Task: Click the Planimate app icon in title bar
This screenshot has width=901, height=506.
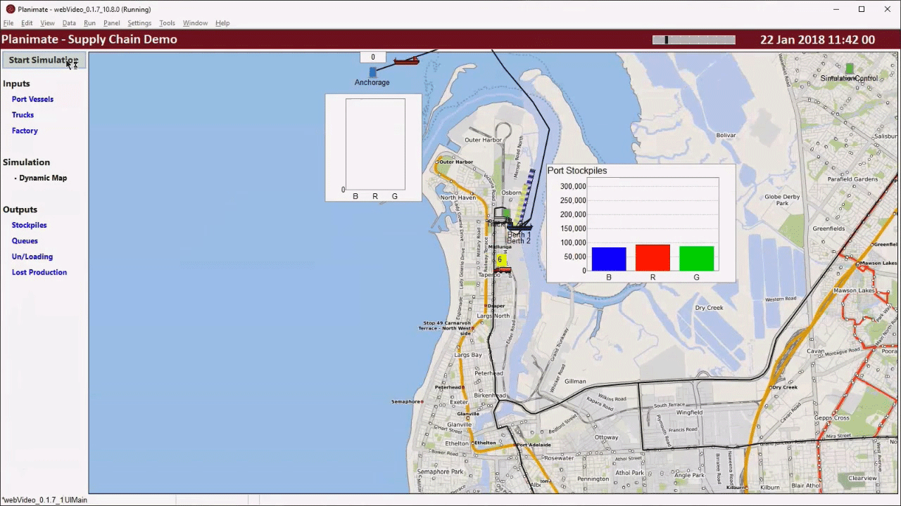Action: coord(10,9)
